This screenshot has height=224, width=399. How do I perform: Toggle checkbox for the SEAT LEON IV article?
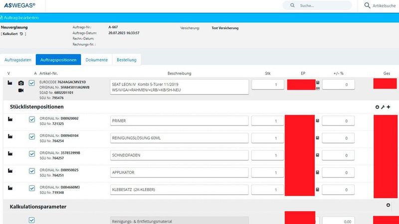pyautogui.click(x=32, y=83)
